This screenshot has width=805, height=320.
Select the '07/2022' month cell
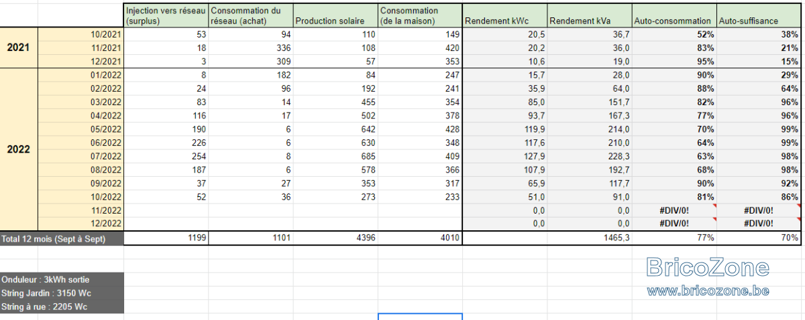pyautogui.click(x=81, y=156)
